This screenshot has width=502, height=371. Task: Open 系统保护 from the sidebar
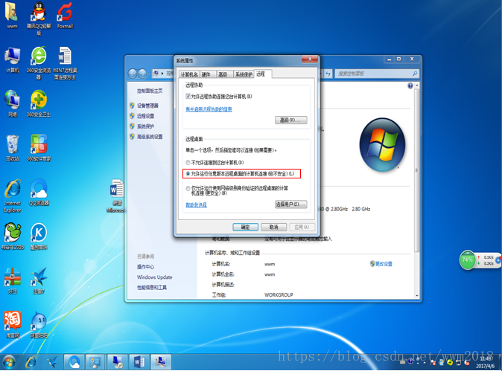coord(145,126)
